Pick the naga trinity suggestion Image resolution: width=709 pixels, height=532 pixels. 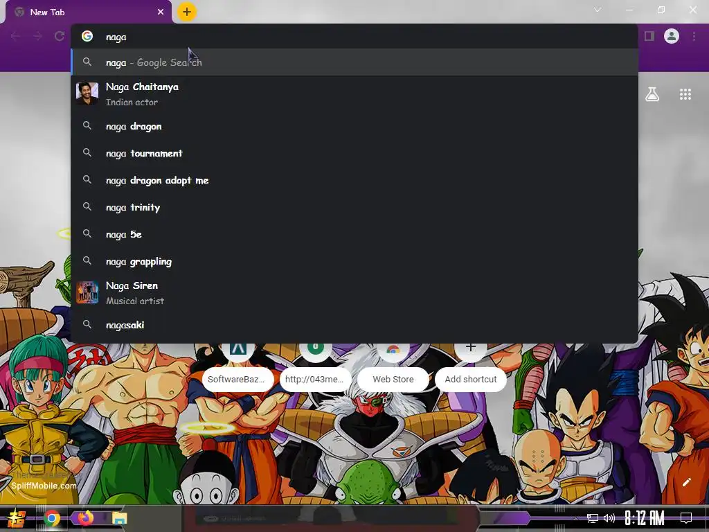coord(354,207)
